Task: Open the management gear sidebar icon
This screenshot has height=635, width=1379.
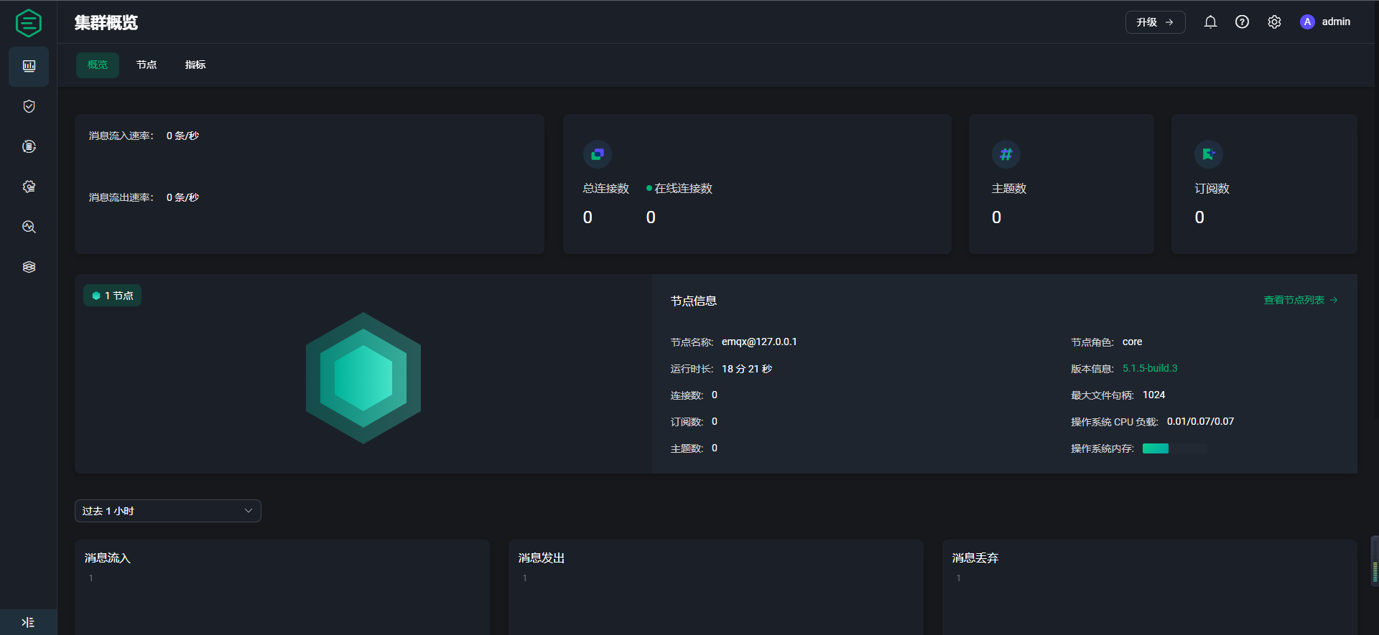Action: click(x=29, y=187)
